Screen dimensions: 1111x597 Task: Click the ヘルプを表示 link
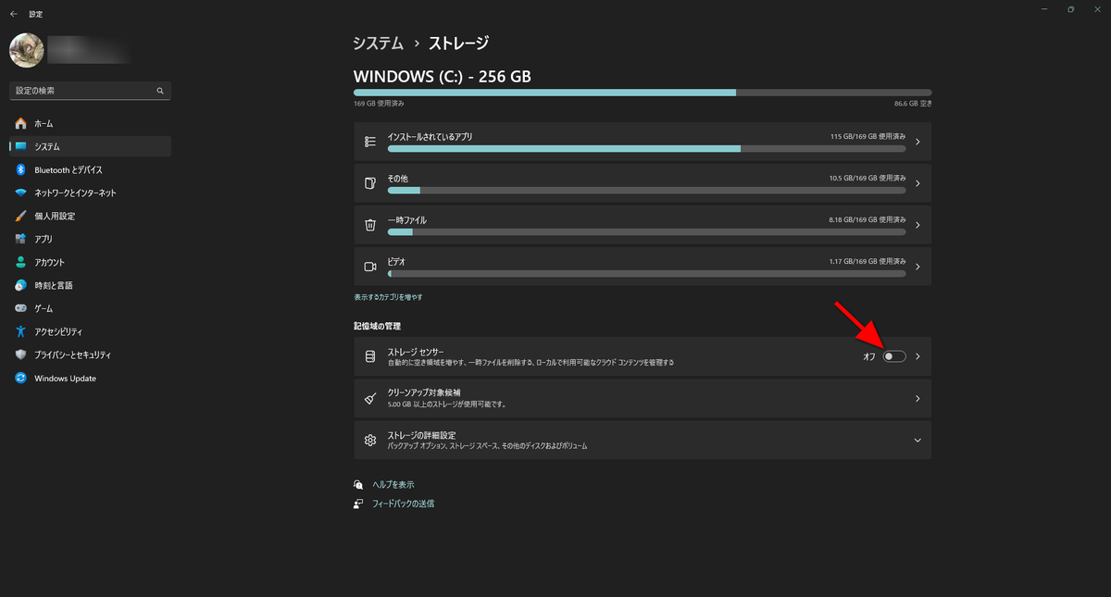click(x=393, y=484)
